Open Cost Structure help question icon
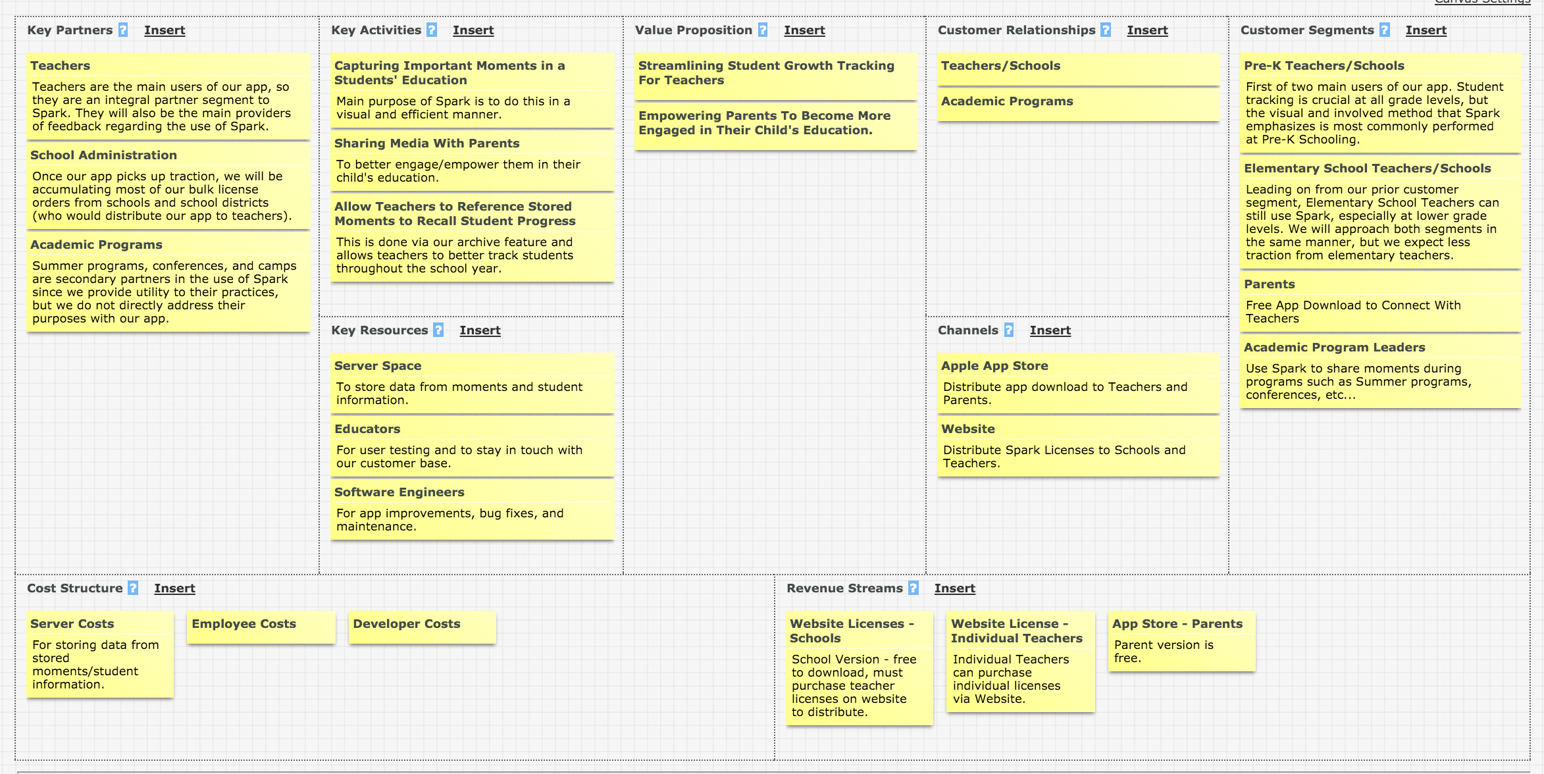1544x774 pixels. pos(133,588)
